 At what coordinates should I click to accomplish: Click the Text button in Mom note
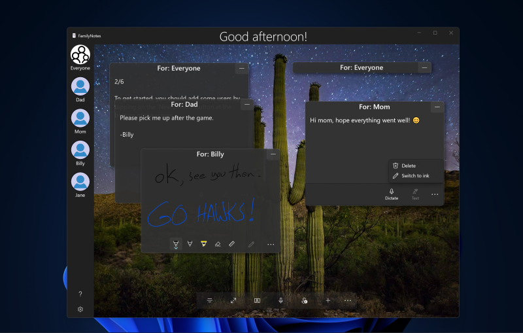[415, 194]
